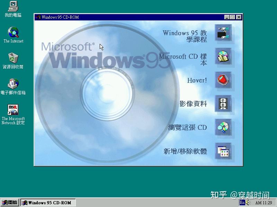Screen dimensions: 277x207
Task: Click the 瀏覽這張 CD magnifier icon
Action: pos(223,127)
